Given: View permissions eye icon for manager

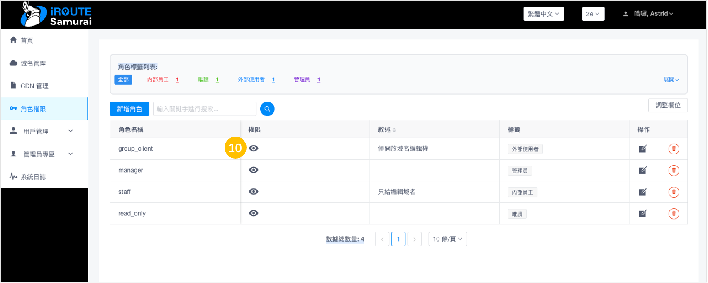Looking at the screenshot, I should (254, 170).
